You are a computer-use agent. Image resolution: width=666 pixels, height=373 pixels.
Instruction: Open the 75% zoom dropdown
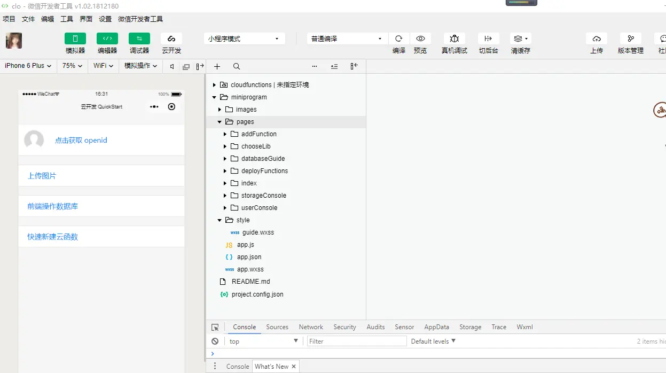pos(72,66)
